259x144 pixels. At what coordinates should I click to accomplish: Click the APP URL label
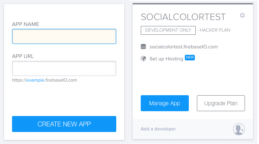click(x=23, y=56)
